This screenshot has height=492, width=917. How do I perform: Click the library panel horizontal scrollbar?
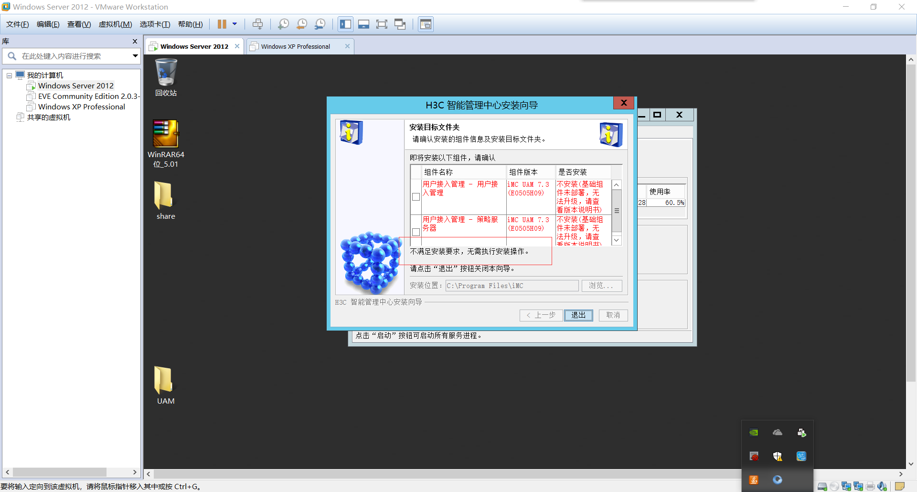point(59,472)
